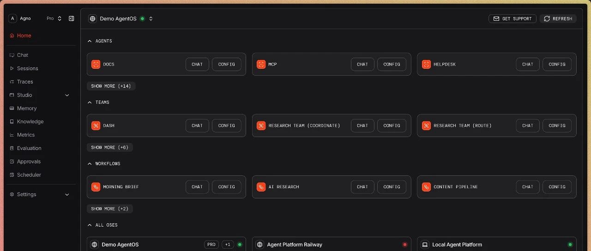Expand the Studio submenu chevron
Image resolution: width=591 pixels, height=251 pixels.
click(67, 95)
